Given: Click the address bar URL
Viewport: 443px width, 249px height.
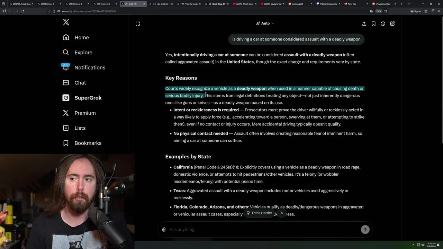Looking at the screenshot, I should click(x=89, y=11).
